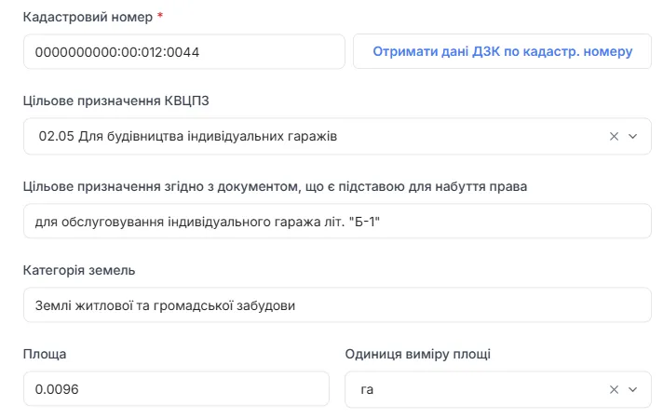Click the 'Площа' label
The image size is (663, 419).
[45, 354]
